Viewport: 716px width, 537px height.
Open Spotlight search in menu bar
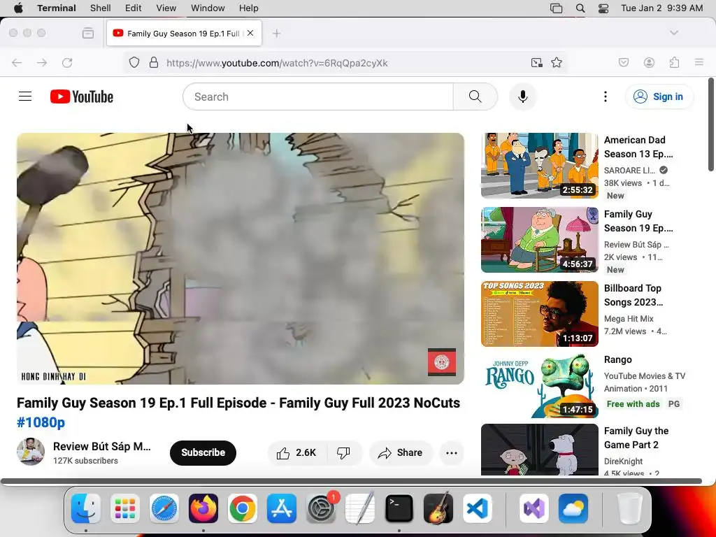[x=580, y=8]
